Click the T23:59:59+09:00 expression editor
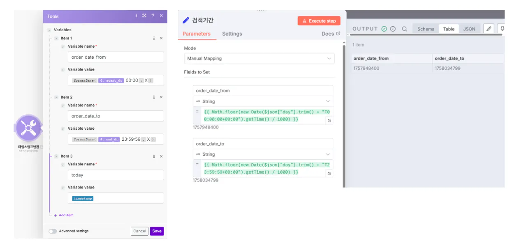The image size is (512, 250). tap(266, 168)
